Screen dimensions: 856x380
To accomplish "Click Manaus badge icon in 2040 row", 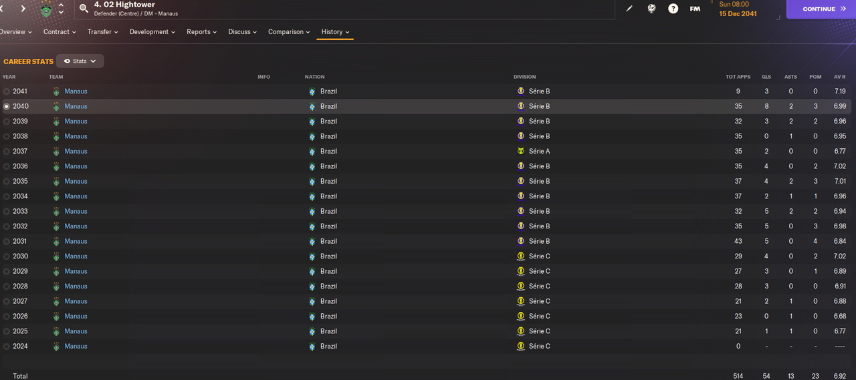I will pyautogui.click(x=56, y=106).
